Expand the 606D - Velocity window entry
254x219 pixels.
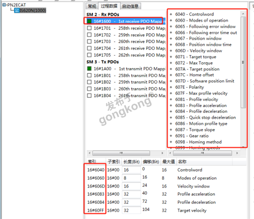[171, 51]
